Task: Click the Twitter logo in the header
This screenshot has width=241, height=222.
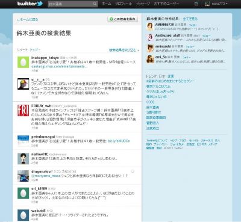Action: 30,4
